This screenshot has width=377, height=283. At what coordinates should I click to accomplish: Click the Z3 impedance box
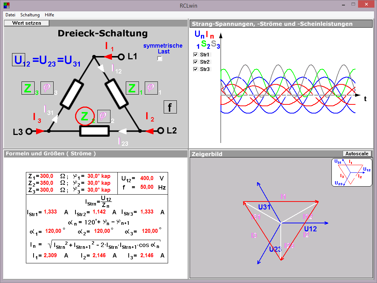point(28,88)
